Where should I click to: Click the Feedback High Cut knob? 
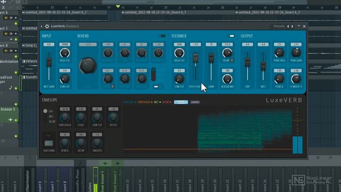(x=179, y=53)
